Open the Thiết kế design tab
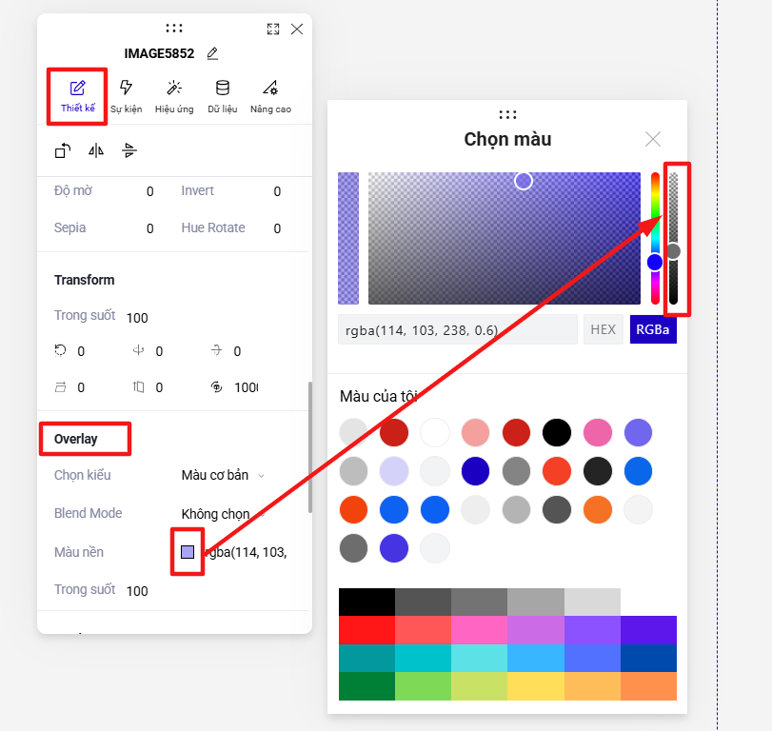 (77, 96)
